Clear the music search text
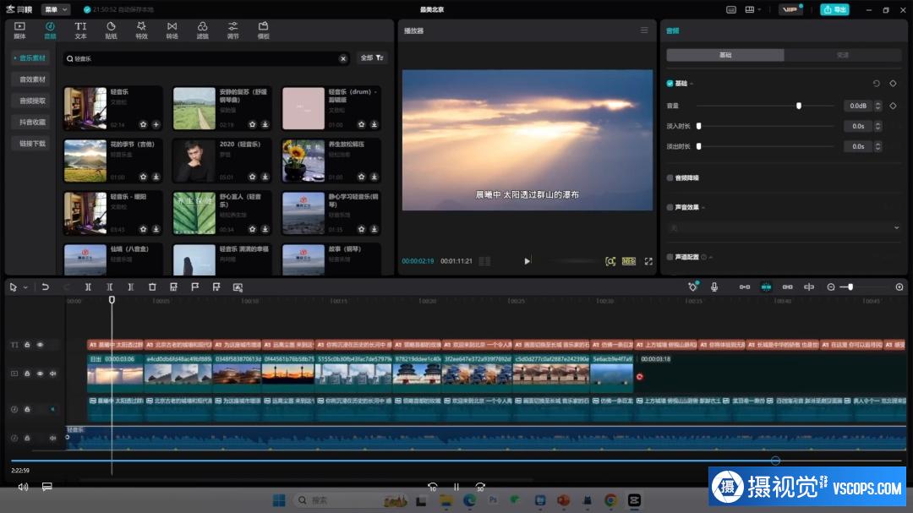 pos(343,58)
